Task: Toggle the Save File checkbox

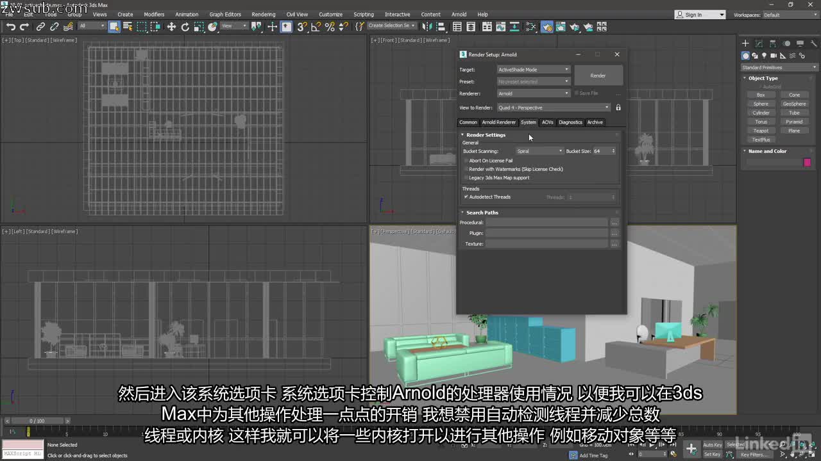Action: click(x=577, y=93)
